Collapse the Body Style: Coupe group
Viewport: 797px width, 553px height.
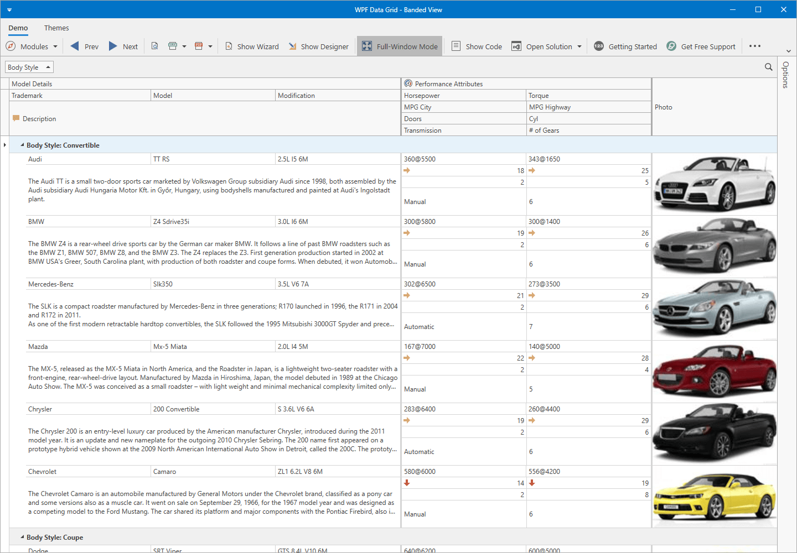click(x=23, y=537)
